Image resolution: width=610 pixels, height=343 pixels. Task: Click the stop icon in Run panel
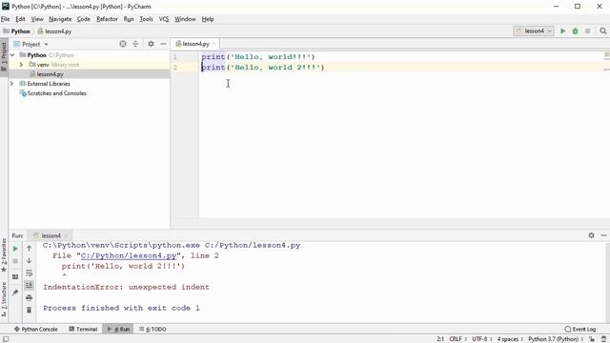pos(15,261)
